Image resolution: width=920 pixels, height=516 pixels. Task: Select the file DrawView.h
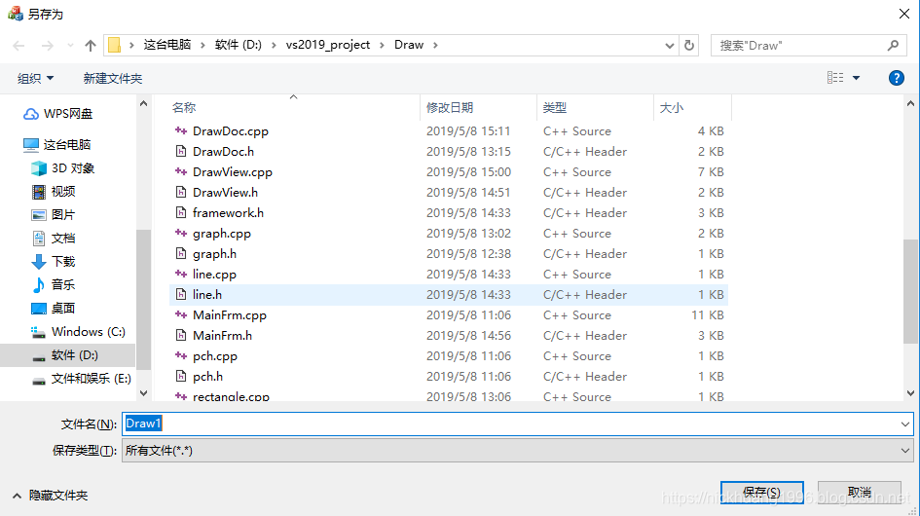[x=225, y=193]
